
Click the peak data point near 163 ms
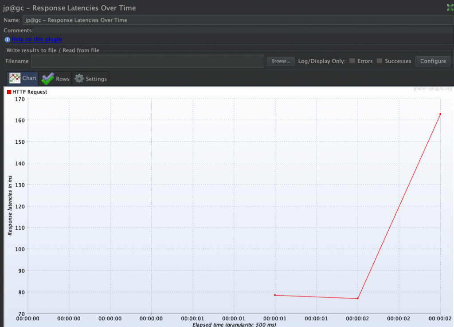[x=440, y=114]
